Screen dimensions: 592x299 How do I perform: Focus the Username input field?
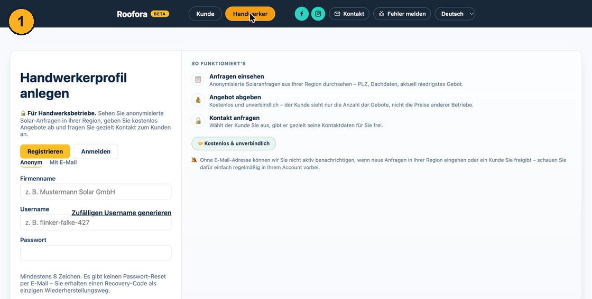click(96, 222)
